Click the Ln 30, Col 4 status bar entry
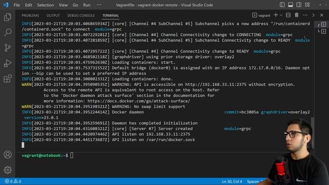The height and width of the screenshot is (185, 329). pos(232,181)
